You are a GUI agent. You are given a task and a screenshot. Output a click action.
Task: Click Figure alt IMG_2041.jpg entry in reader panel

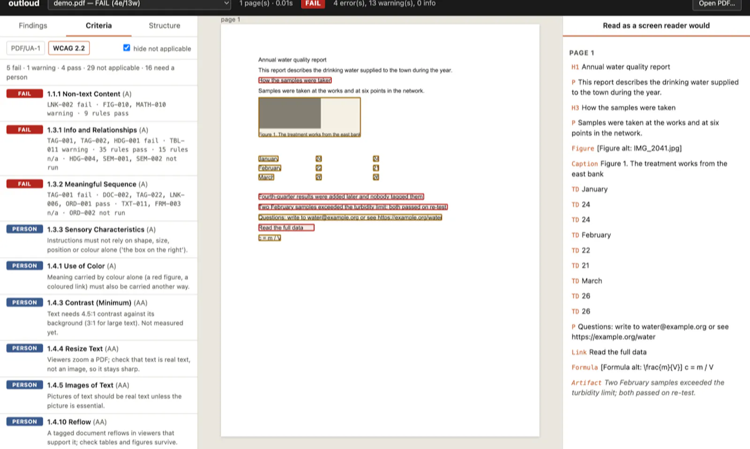pyautogui.click(x=626, y=148)
